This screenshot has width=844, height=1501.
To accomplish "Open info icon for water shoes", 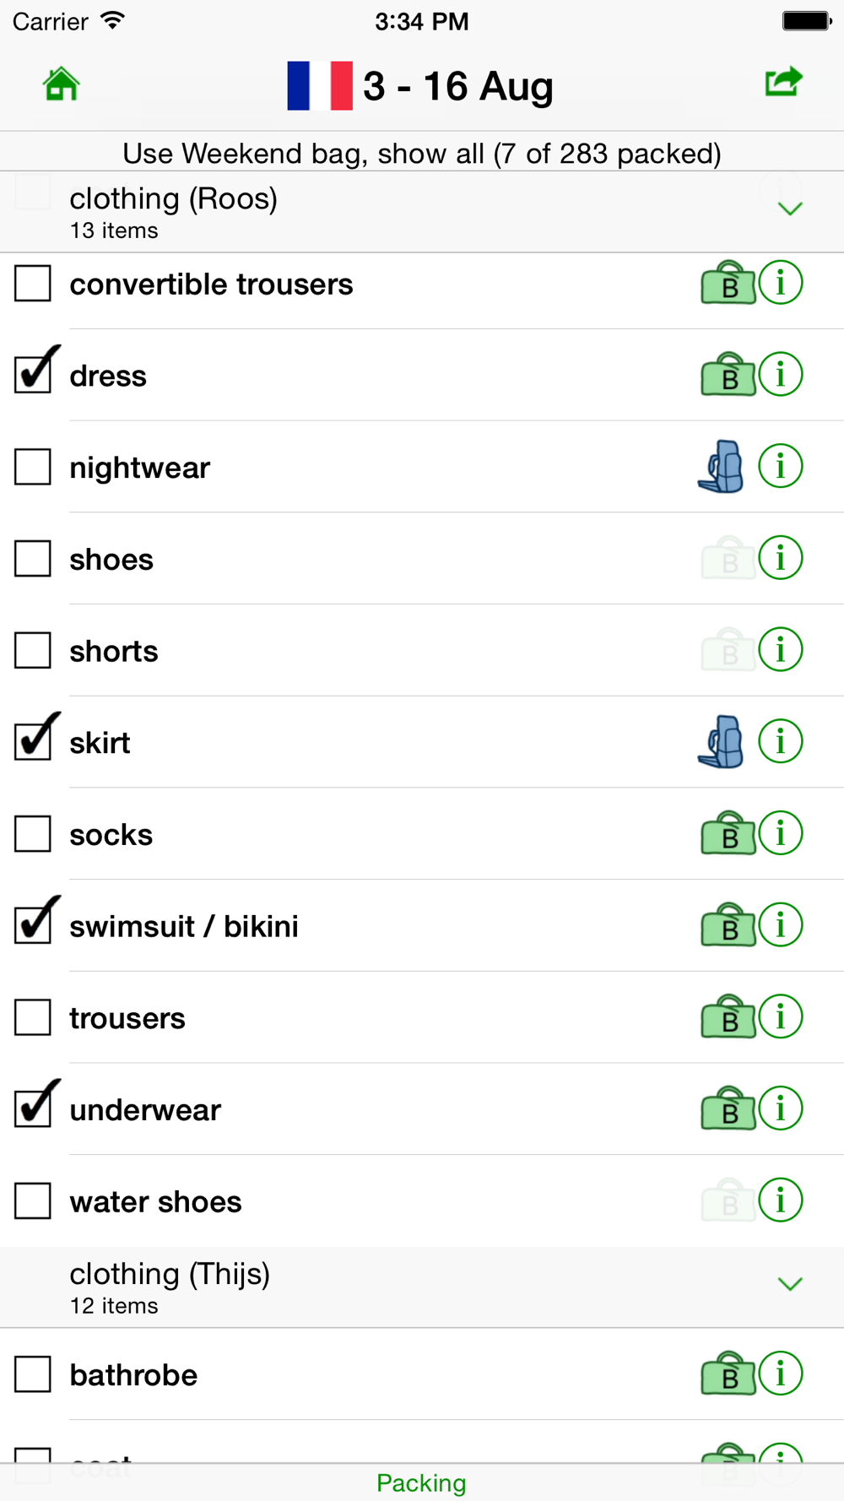I will (781, 1200).
